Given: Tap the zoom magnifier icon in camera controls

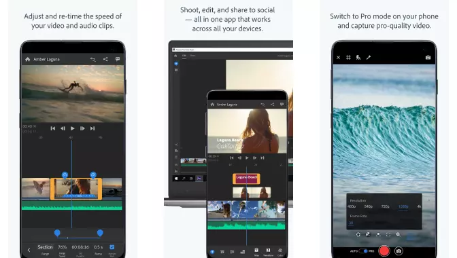Looking at the screenshot, I should [398, 234].
